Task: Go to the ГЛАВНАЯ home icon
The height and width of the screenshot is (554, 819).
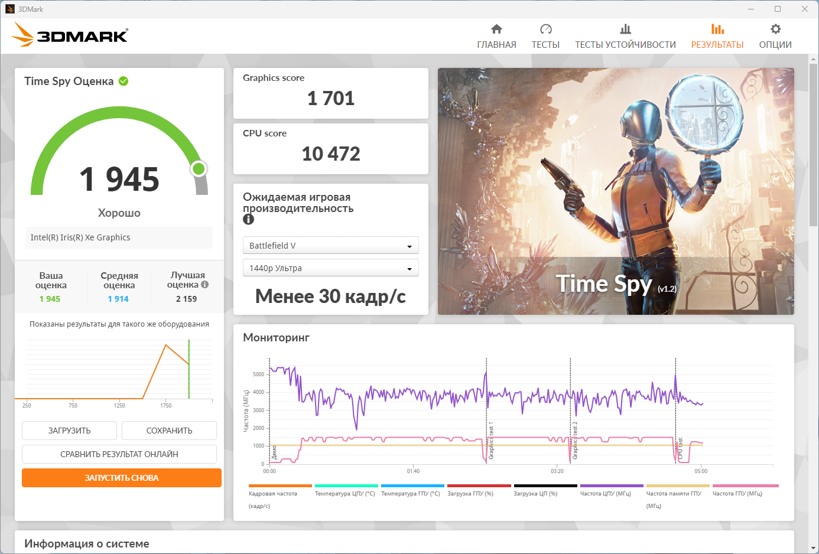Action: coord(496,29)
